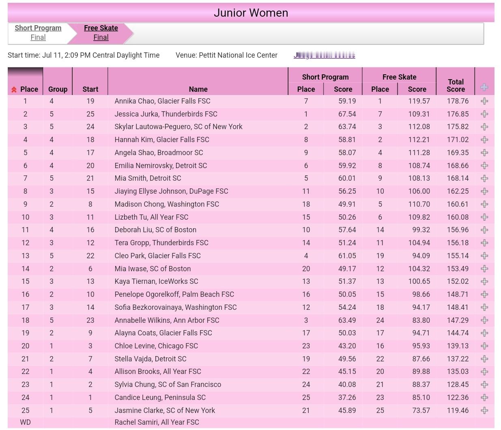
Task: Click 'Rachel Samiri, All Year FSC' withdrawn entry
Action: pos(157,422)
